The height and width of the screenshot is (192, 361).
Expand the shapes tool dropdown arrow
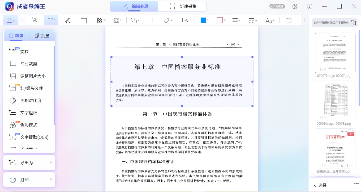[139, 20]
